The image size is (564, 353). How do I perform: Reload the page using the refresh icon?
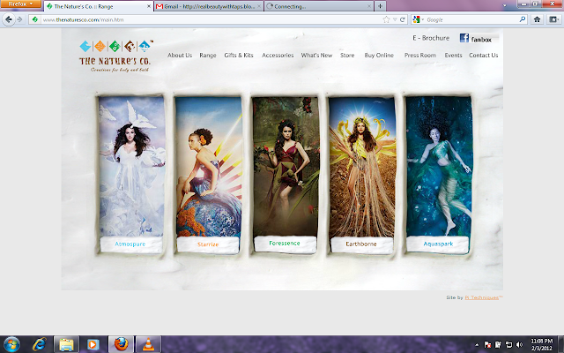[403, 19]
